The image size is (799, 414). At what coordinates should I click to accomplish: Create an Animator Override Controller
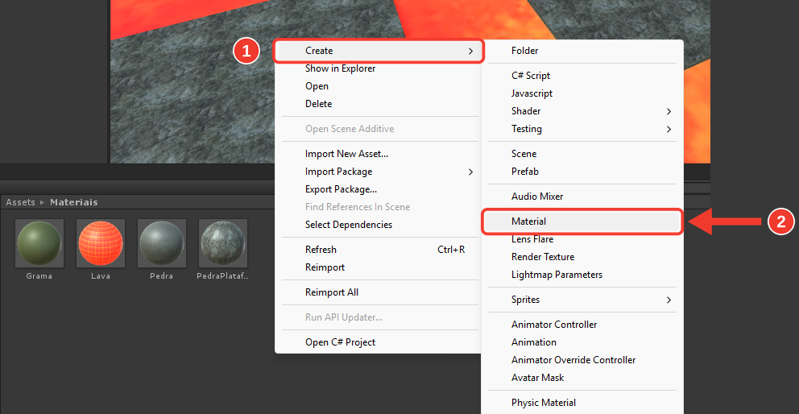click(582, 360)
